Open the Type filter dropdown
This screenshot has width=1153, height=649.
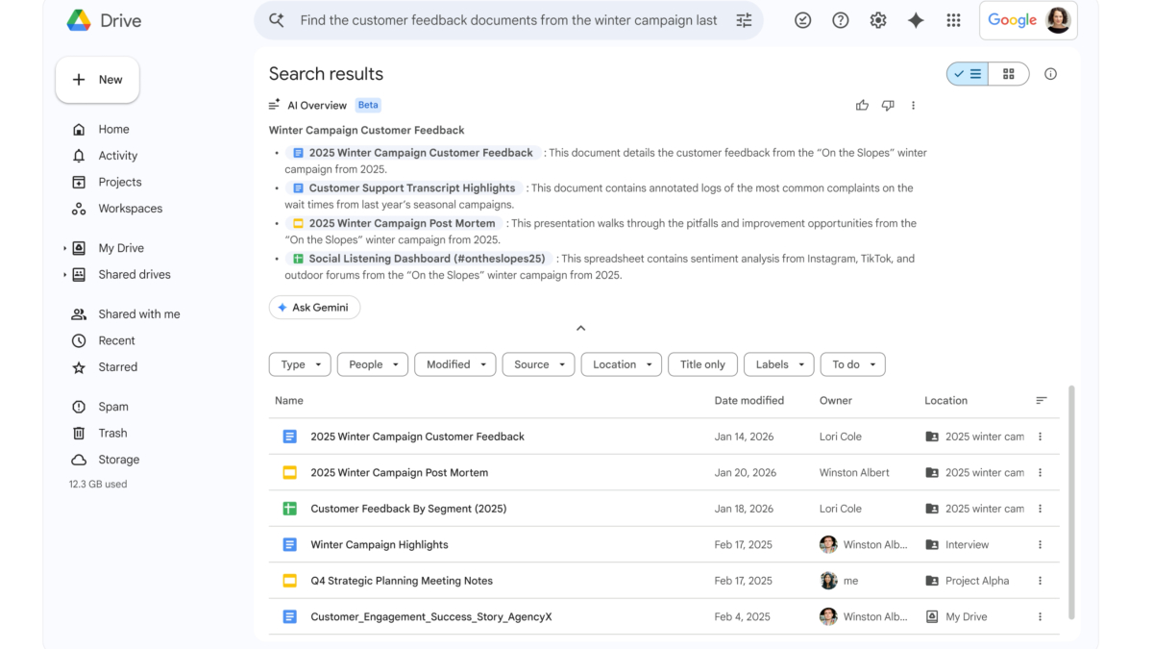(x=299, y=364)
